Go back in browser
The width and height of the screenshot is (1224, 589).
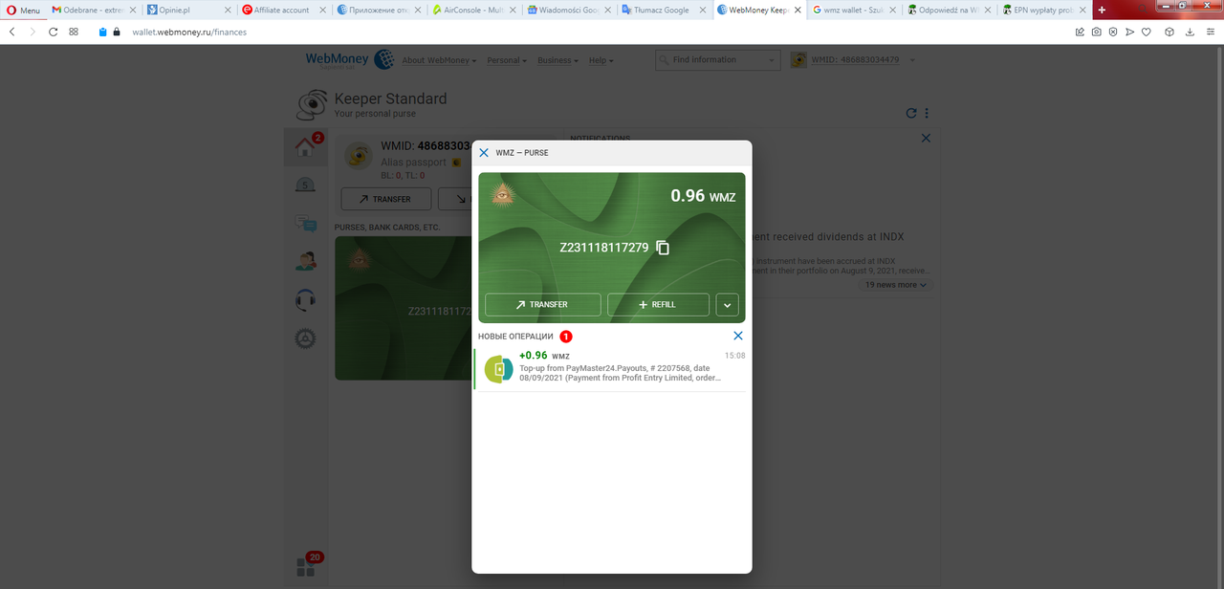click(11, 32)
